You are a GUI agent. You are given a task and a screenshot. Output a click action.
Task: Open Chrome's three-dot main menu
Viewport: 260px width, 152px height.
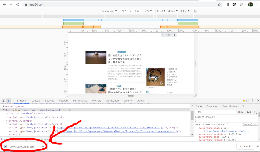tap(257, 5)
